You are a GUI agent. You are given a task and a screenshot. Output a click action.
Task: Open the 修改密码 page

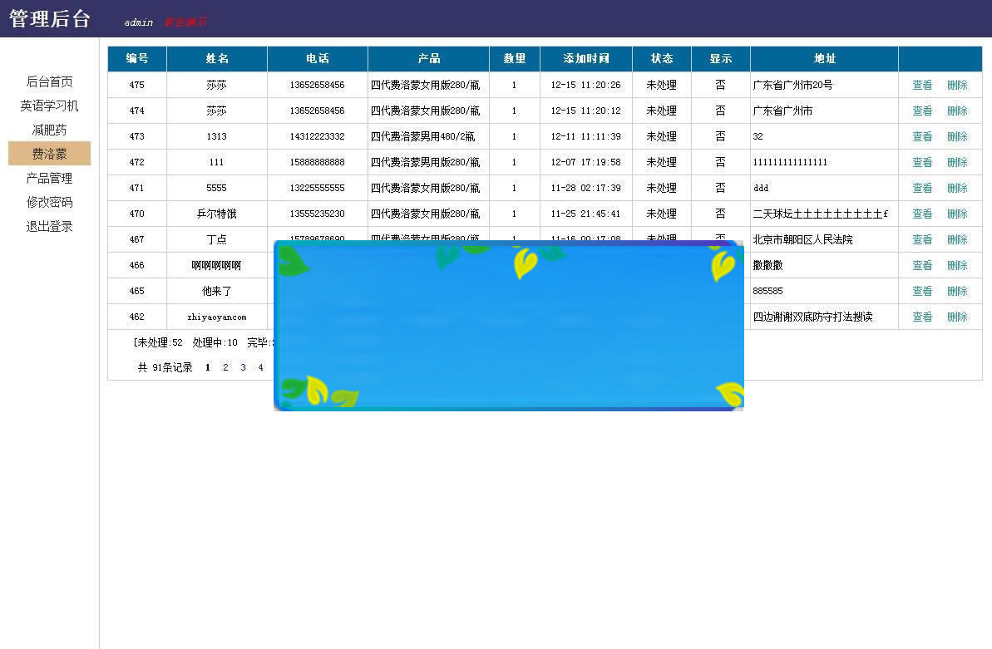pyautogui.click(x=48, y=202)
